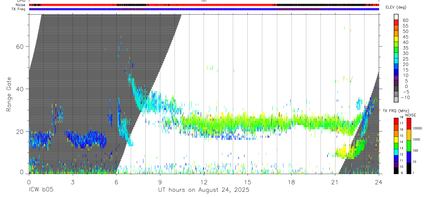Click the 'ICW b05' station label
Image resolution: width=426 pixels, height=197 pixels.
point(41,190)
